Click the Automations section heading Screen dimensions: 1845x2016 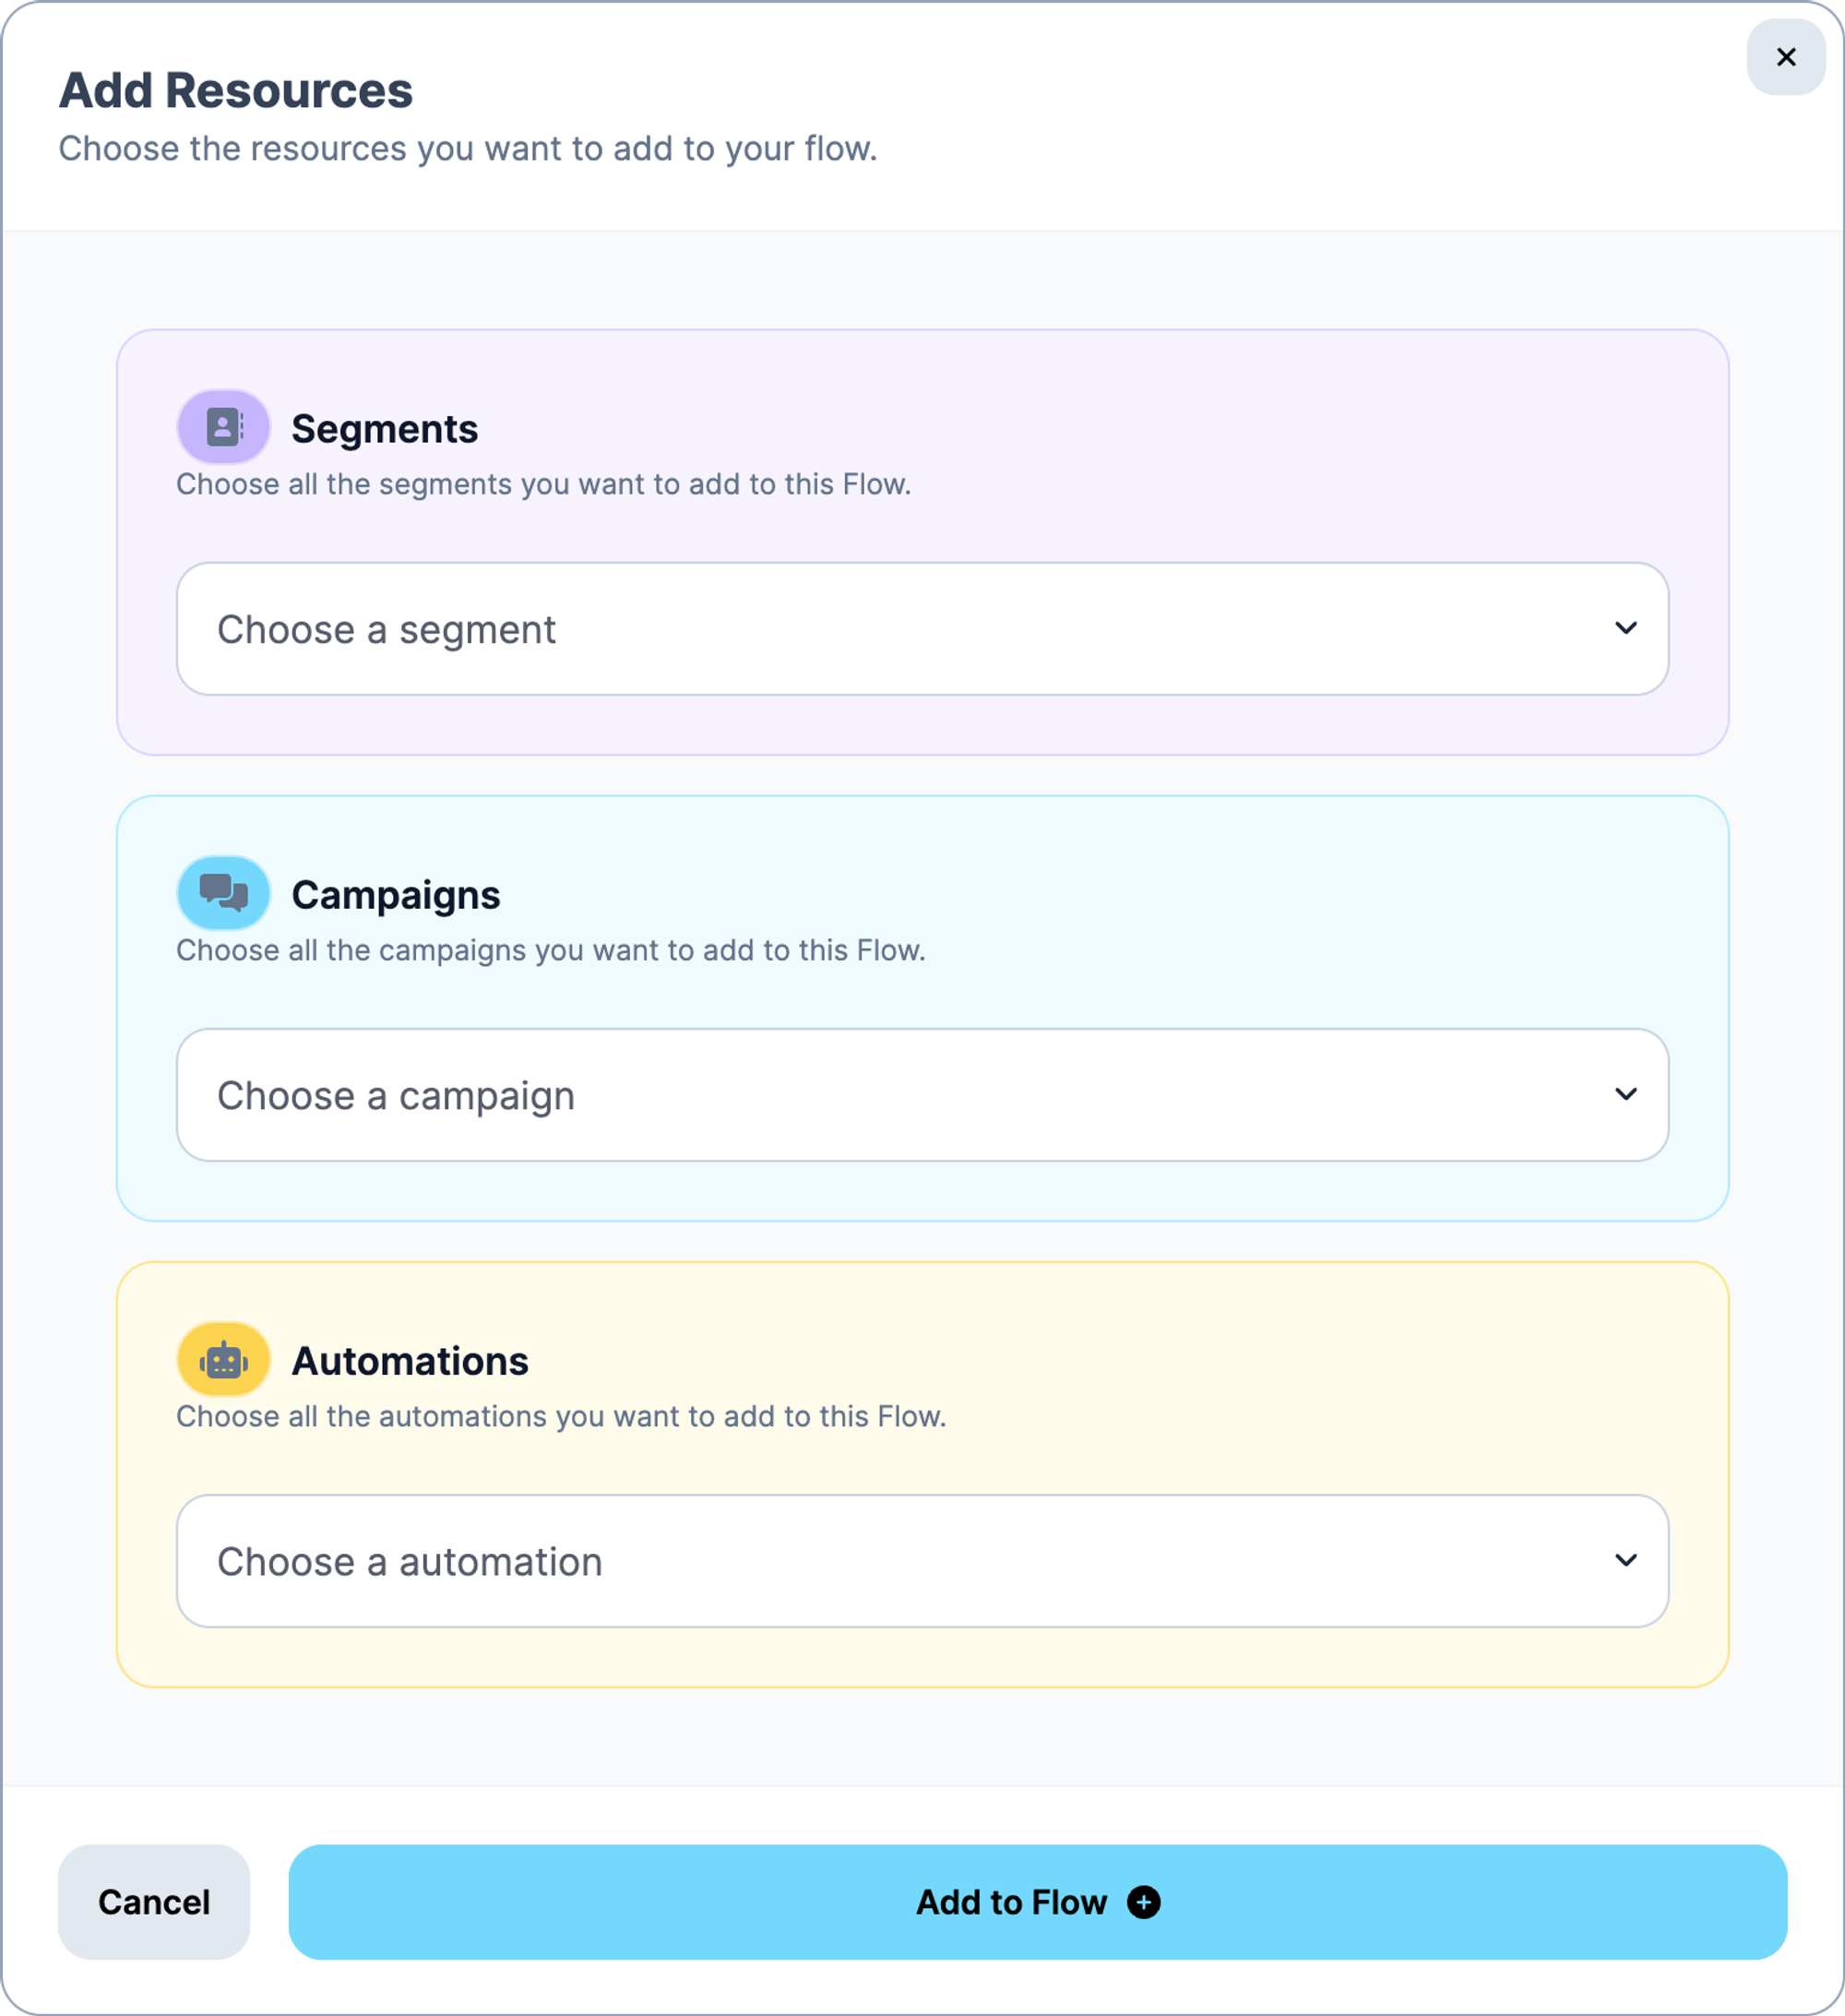(x=409, y=1361)
